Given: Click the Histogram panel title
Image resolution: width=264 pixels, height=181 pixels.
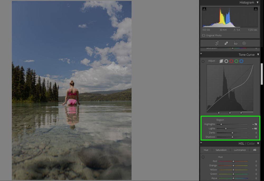Looking at the screenshot, I should 247,2.
